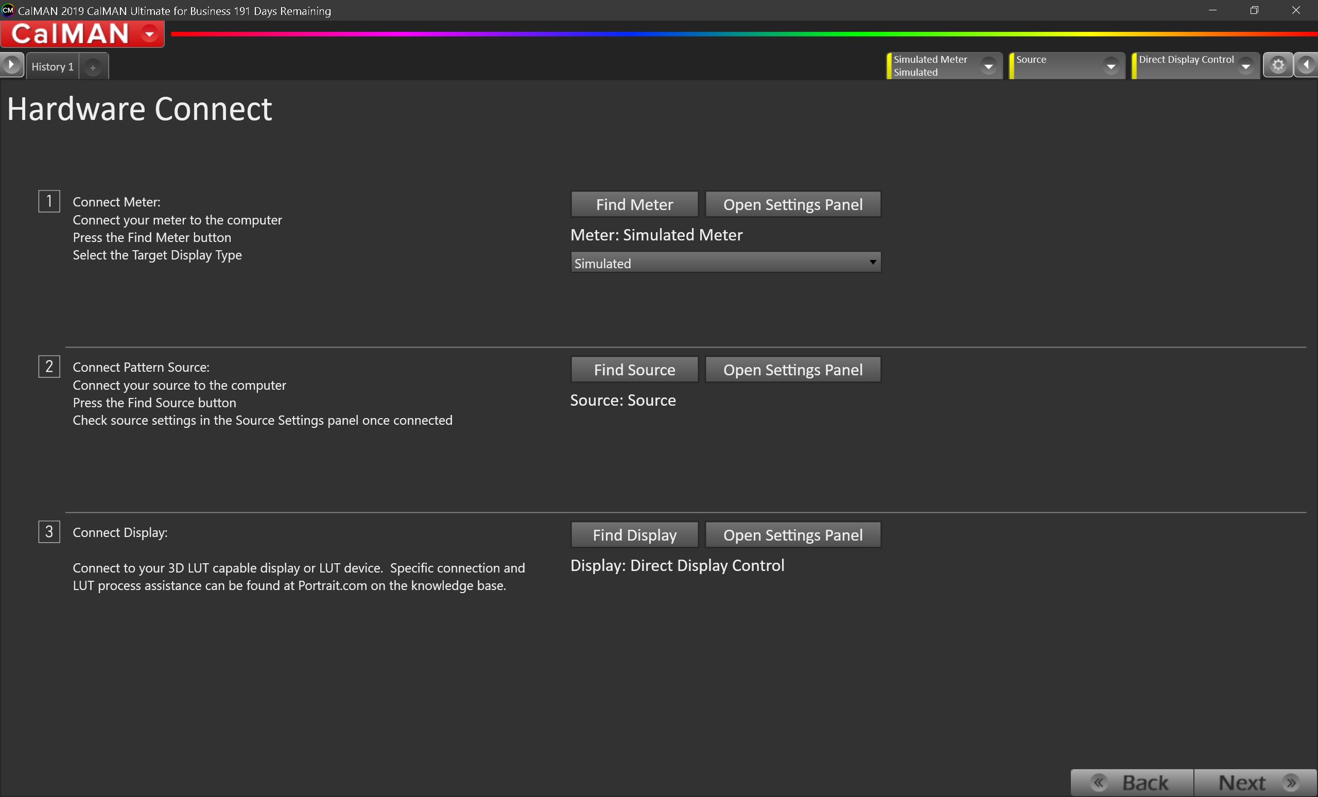Open the CalMAN main menu logo button
The height and width of the screenshot is (797, 1318).
(x=82, y=33)
